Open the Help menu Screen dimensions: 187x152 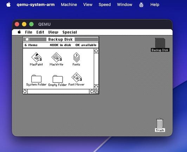point(155,5)
